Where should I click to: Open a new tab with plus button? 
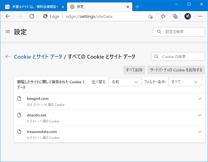point(137,7)
